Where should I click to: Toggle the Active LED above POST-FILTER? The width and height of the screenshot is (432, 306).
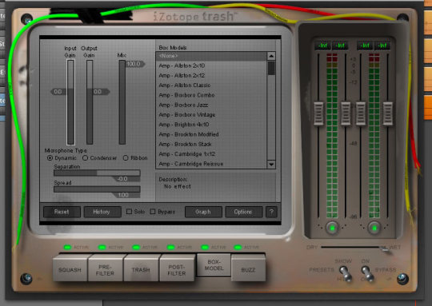(170, 247)
